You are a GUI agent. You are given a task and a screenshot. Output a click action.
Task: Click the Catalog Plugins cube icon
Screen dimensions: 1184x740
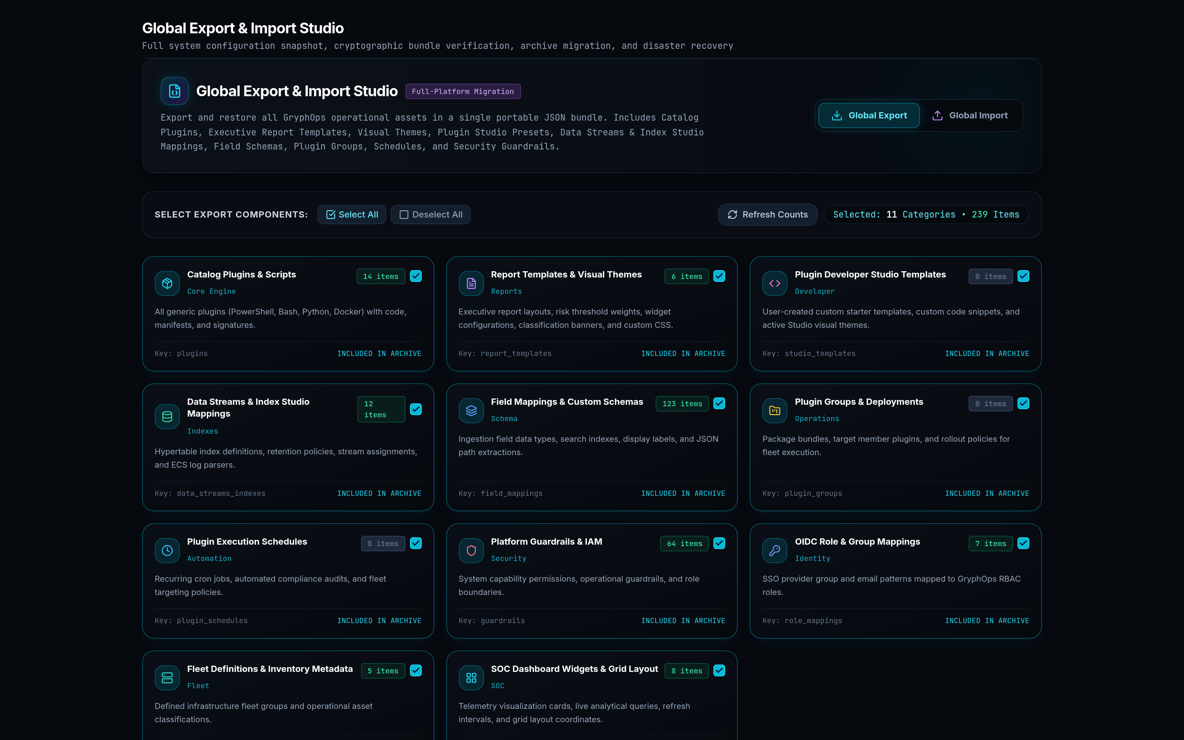tap(167, 283)
